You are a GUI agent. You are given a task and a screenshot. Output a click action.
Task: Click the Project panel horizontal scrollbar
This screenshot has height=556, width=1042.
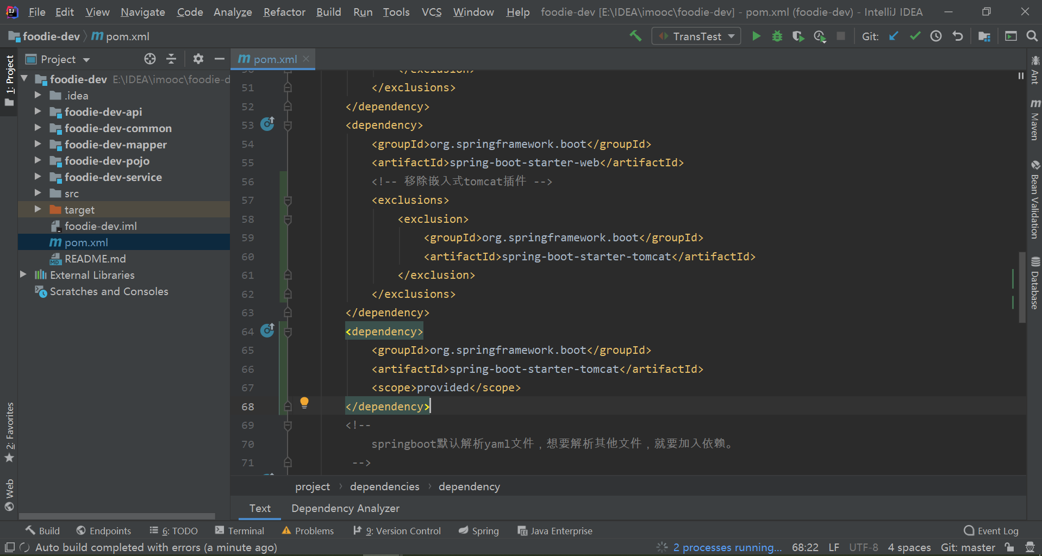point(117,516)
